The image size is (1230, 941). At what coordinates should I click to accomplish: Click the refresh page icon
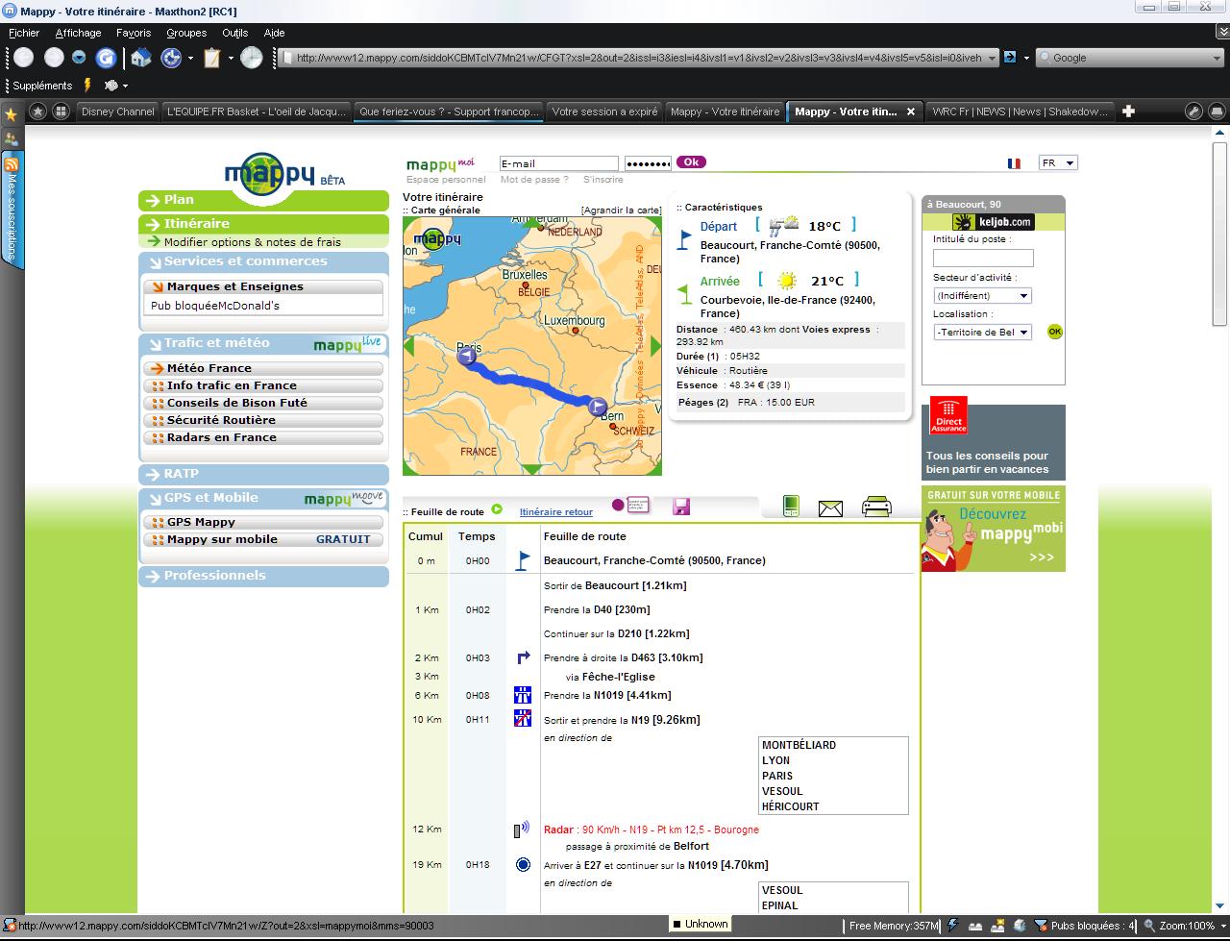tap(106, 58)
